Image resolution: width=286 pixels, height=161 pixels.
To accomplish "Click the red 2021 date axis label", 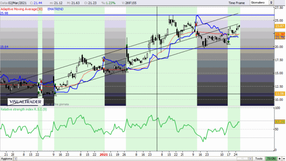I will (104, 154).
